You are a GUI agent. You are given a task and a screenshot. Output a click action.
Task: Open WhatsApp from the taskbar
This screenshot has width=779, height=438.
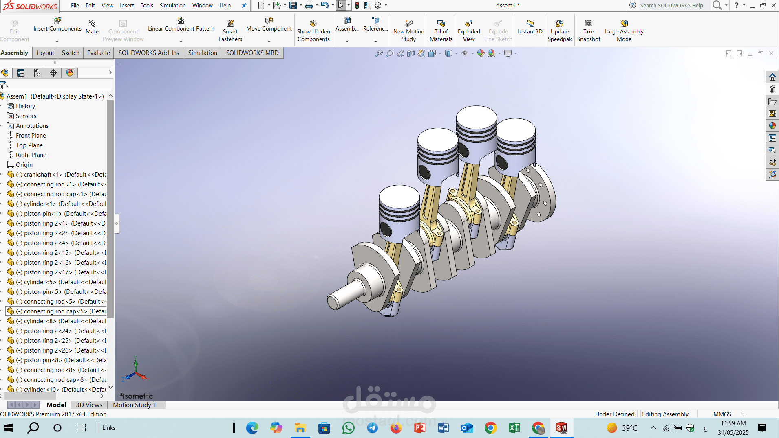349,428
